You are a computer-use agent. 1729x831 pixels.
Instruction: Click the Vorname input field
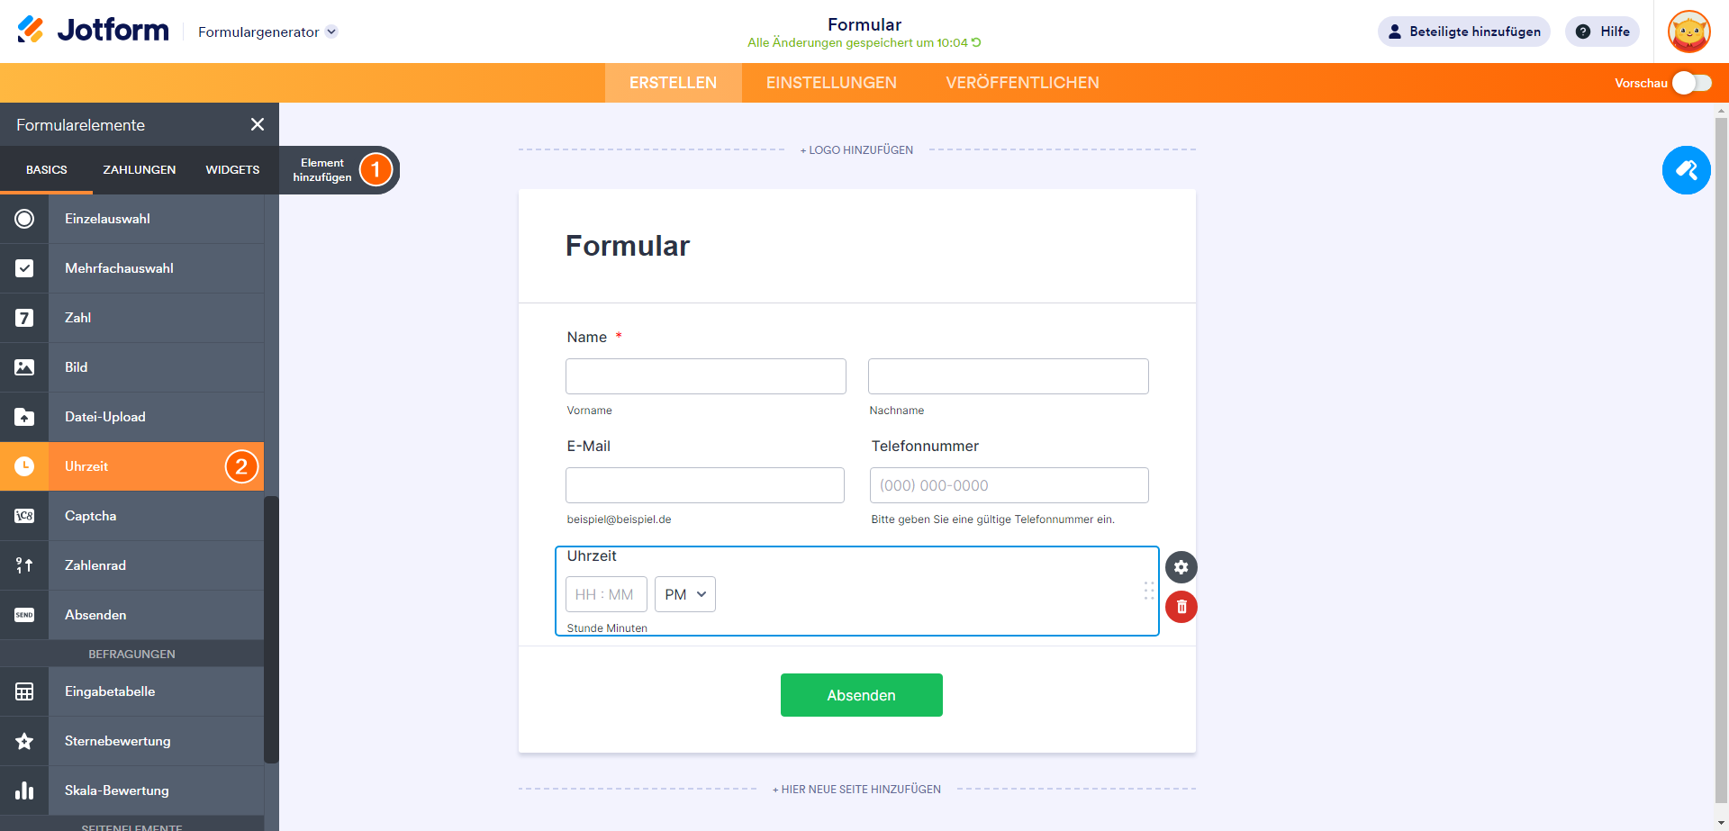click(x=705, y=376)
